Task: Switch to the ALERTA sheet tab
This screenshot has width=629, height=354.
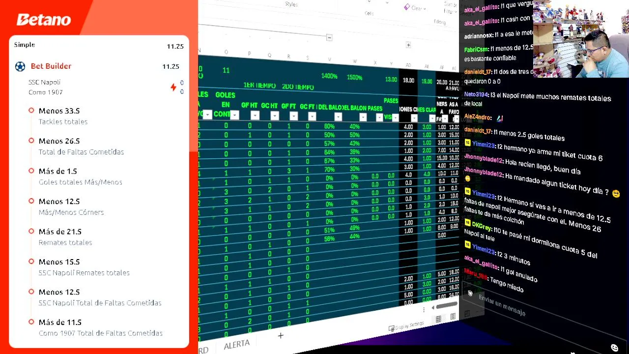Action: (x=236, y=344)
